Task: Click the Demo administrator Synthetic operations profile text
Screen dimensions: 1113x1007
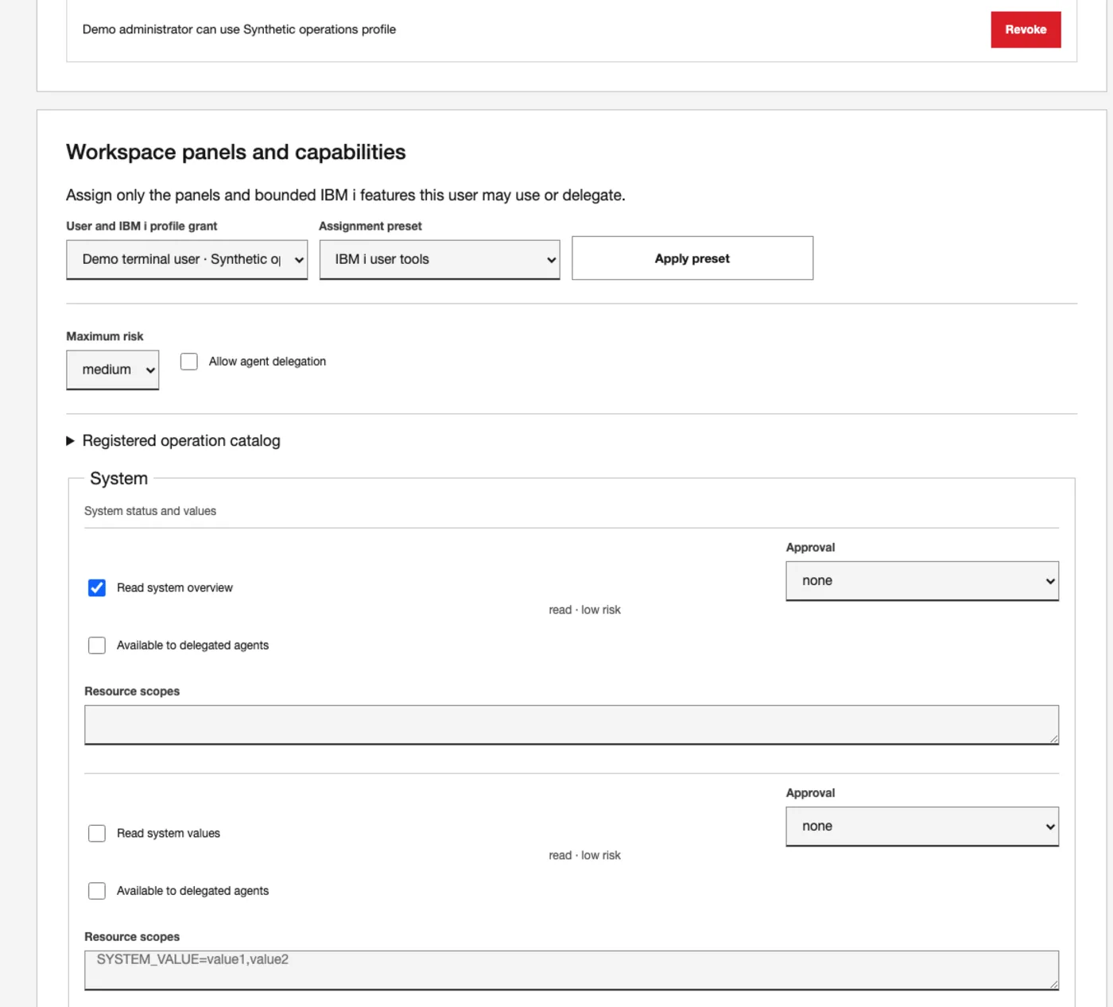Action: (239, 29)
